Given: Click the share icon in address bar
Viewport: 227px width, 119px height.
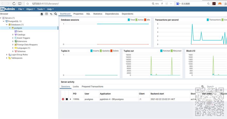Looking at the screenshot, I should coord(167,4).
